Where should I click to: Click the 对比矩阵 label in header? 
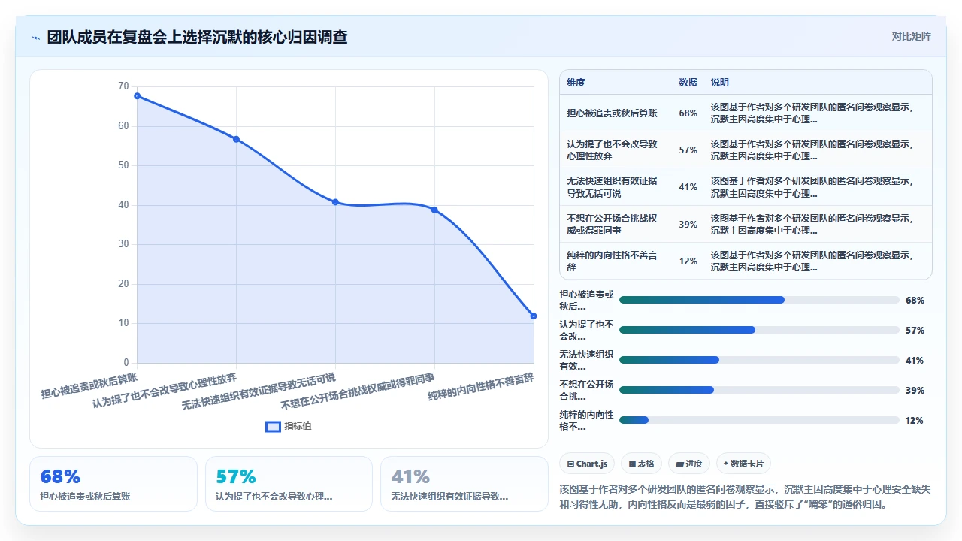(x=911, y=36)
